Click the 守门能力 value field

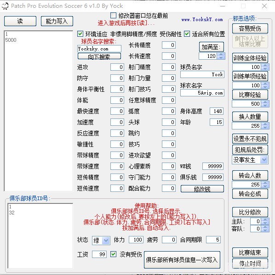coord(169,177)
